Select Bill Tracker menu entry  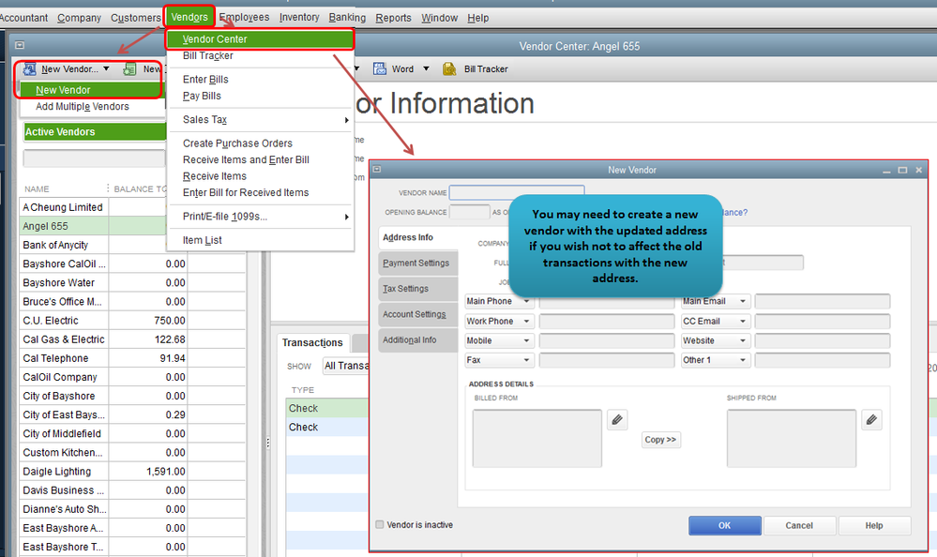pos(208,55)
